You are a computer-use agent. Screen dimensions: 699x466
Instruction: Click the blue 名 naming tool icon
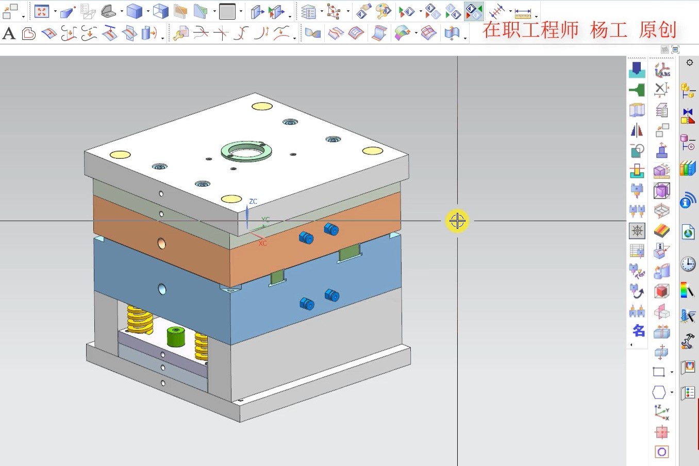(638, 331)
